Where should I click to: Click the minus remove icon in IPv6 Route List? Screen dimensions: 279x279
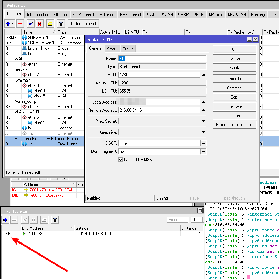14,220
